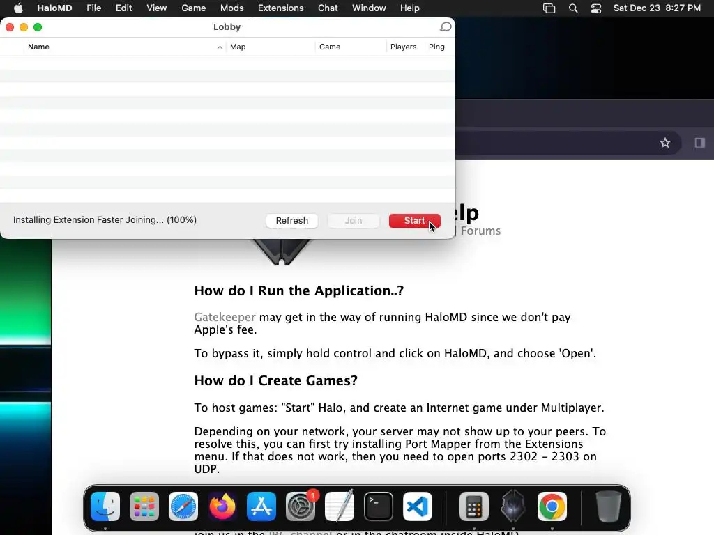Sort the lobby list by Name column
The height and width of the screenshot is (535, 714).
(125, 47)
